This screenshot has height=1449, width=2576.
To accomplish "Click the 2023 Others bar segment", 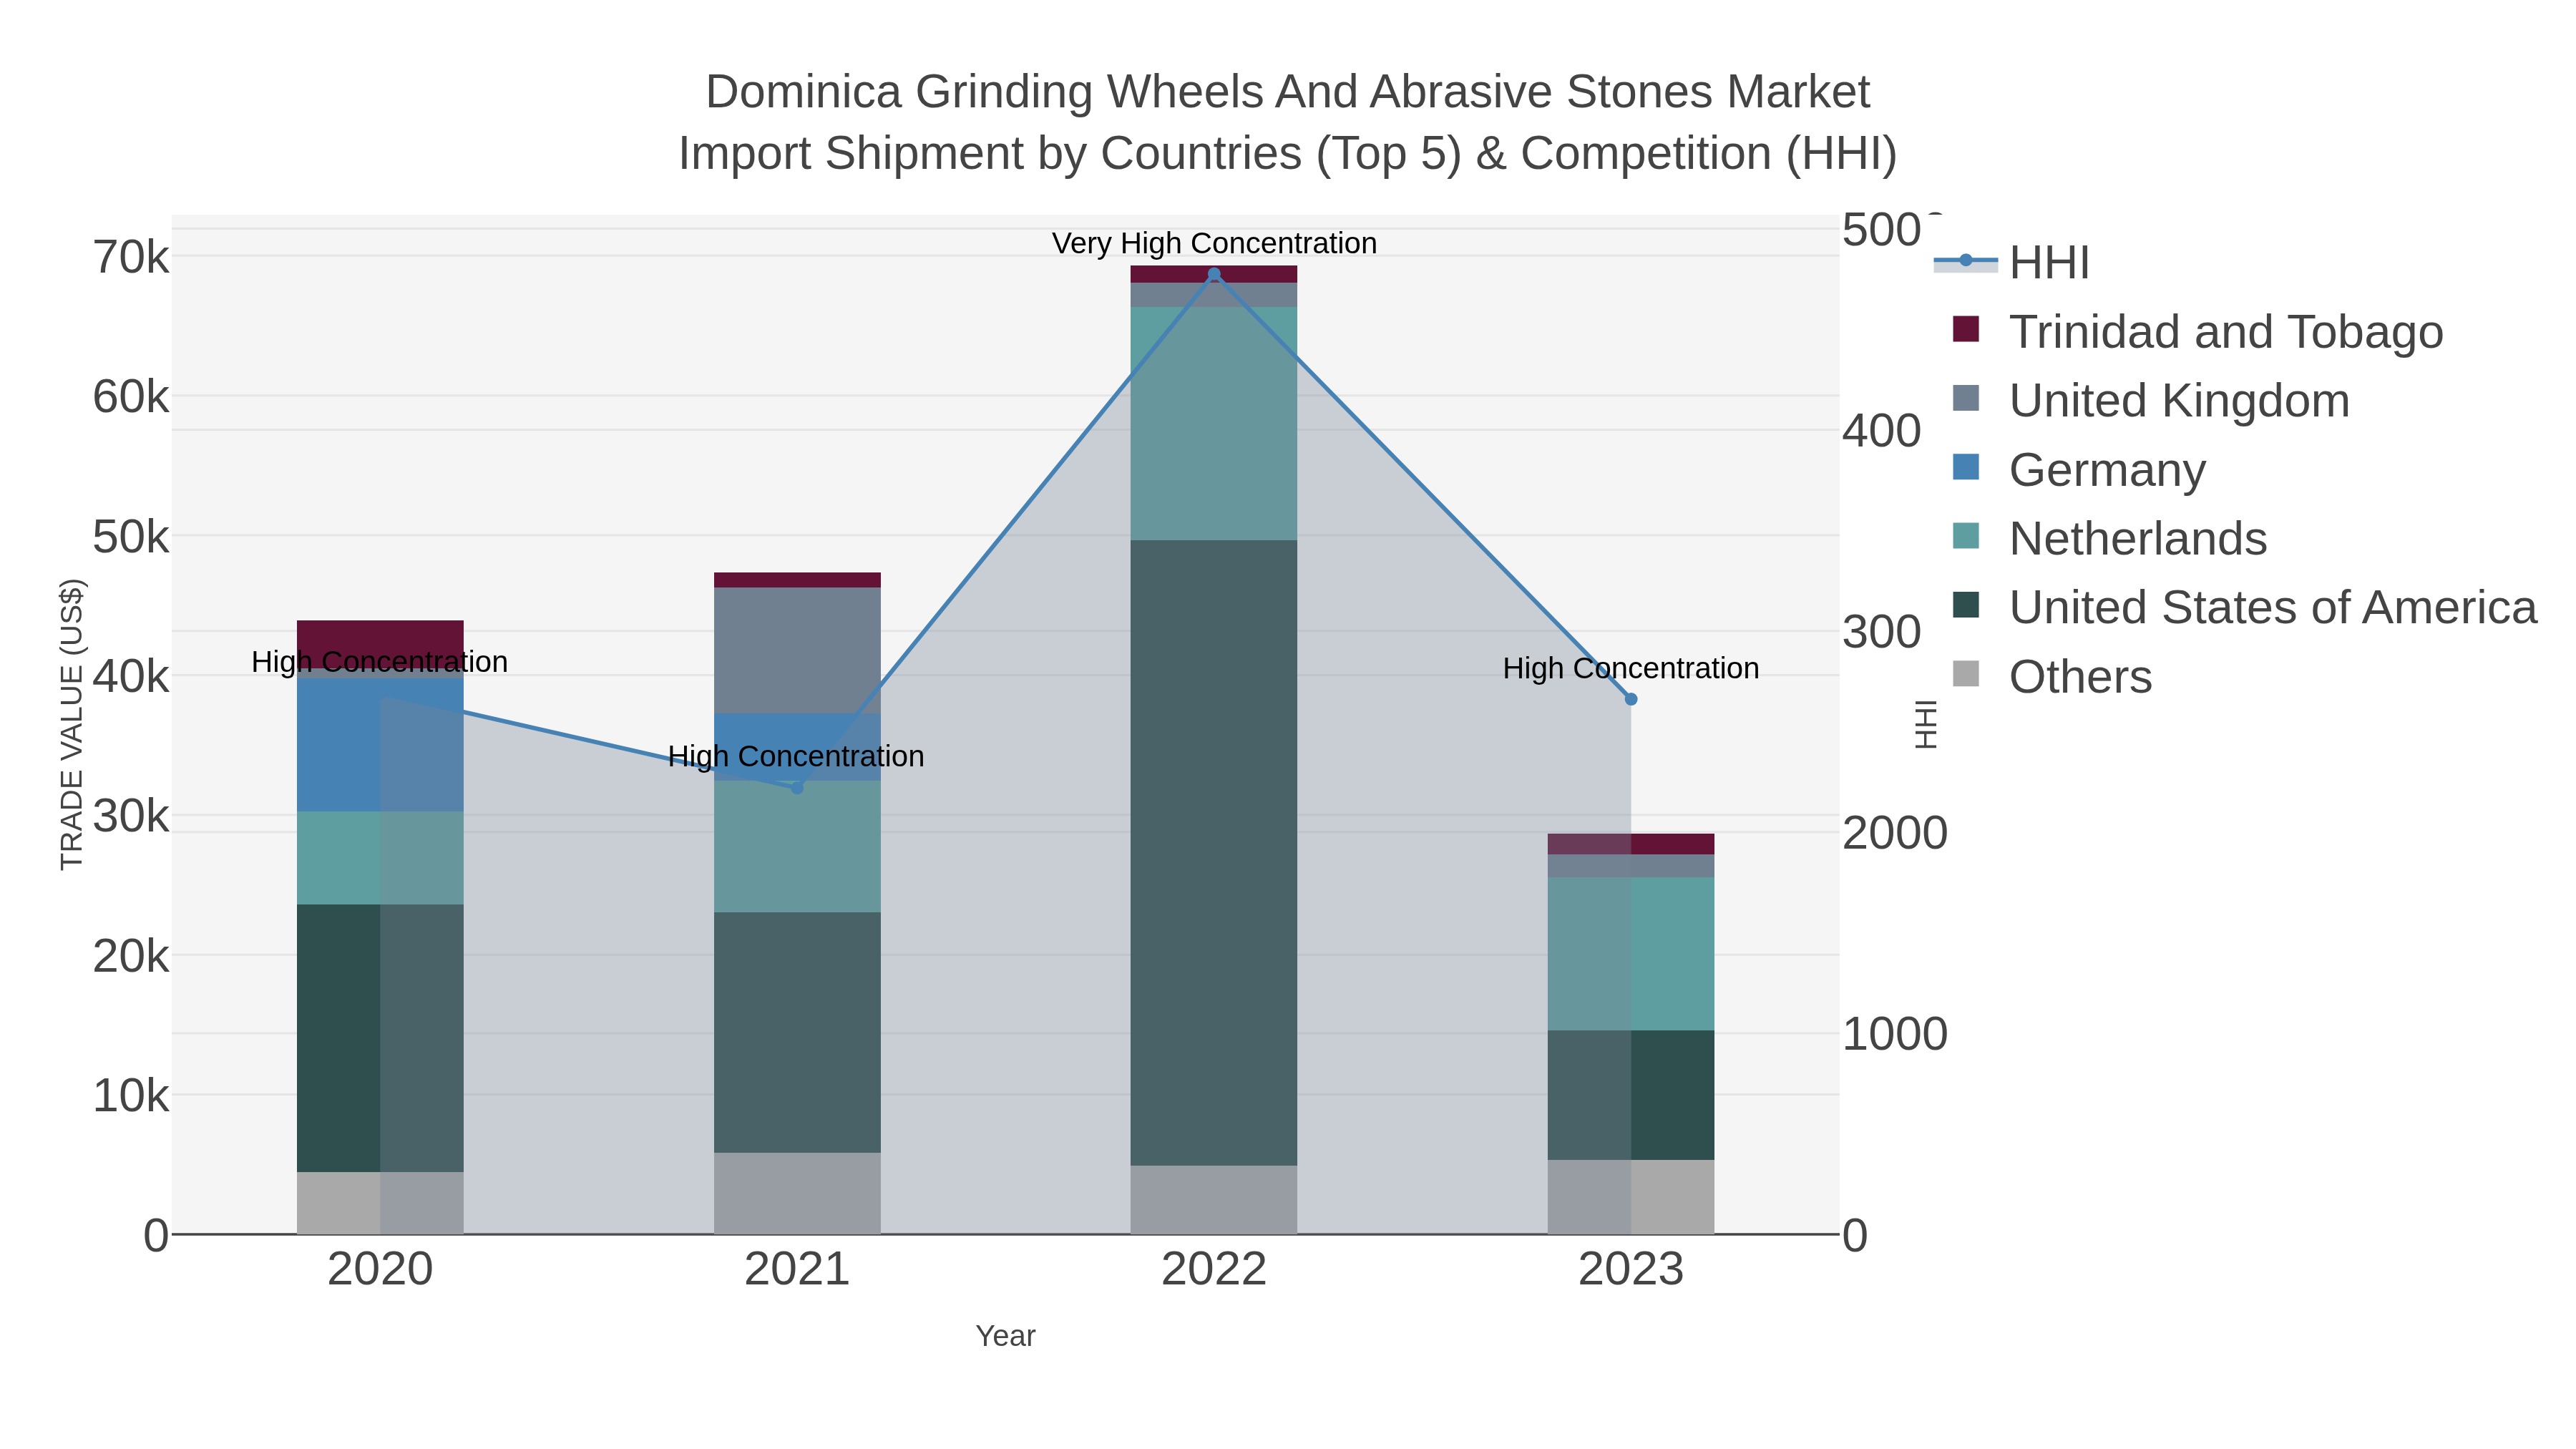I will (x=1631, y=1198).
